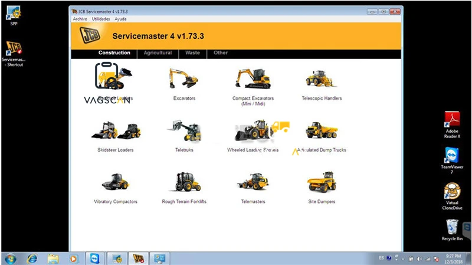
Task: Open the Windows Start menu orb
Action: tap(11, 259)
